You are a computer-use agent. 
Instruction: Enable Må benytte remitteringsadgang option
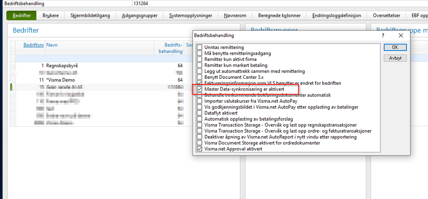(200, 53)
